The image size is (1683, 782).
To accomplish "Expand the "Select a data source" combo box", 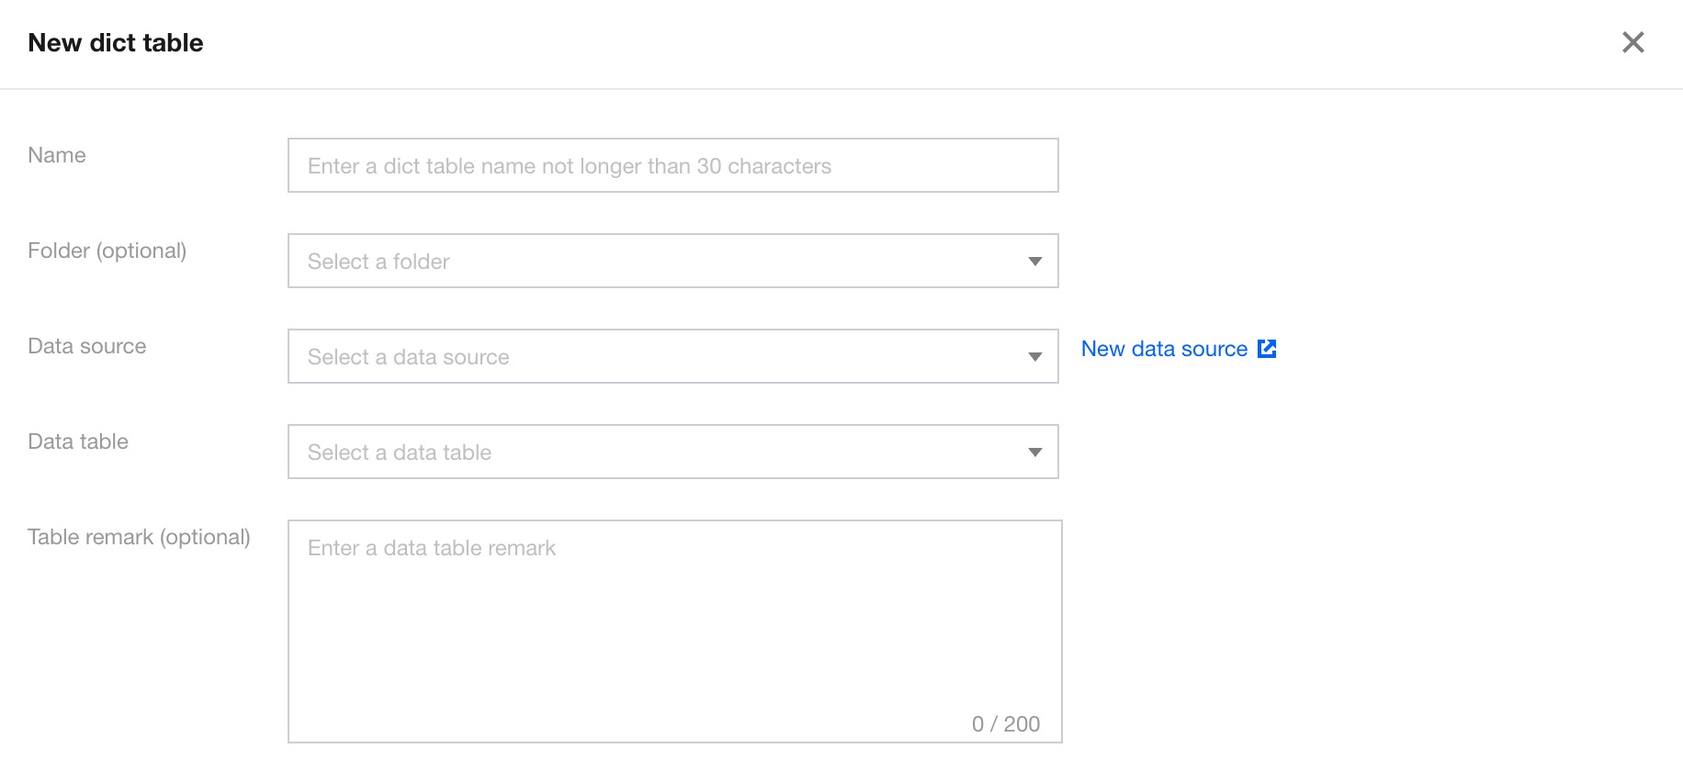I will click(x=661, y=357).
